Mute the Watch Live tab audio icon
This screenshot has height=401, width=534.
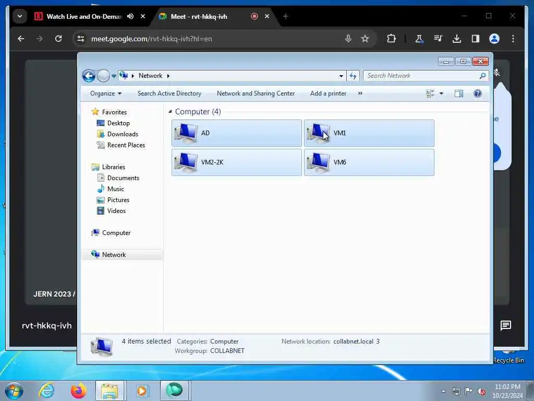click(130, 16)
